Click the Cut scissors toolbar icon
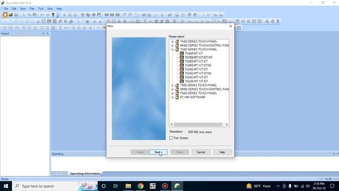 point(24,15)
